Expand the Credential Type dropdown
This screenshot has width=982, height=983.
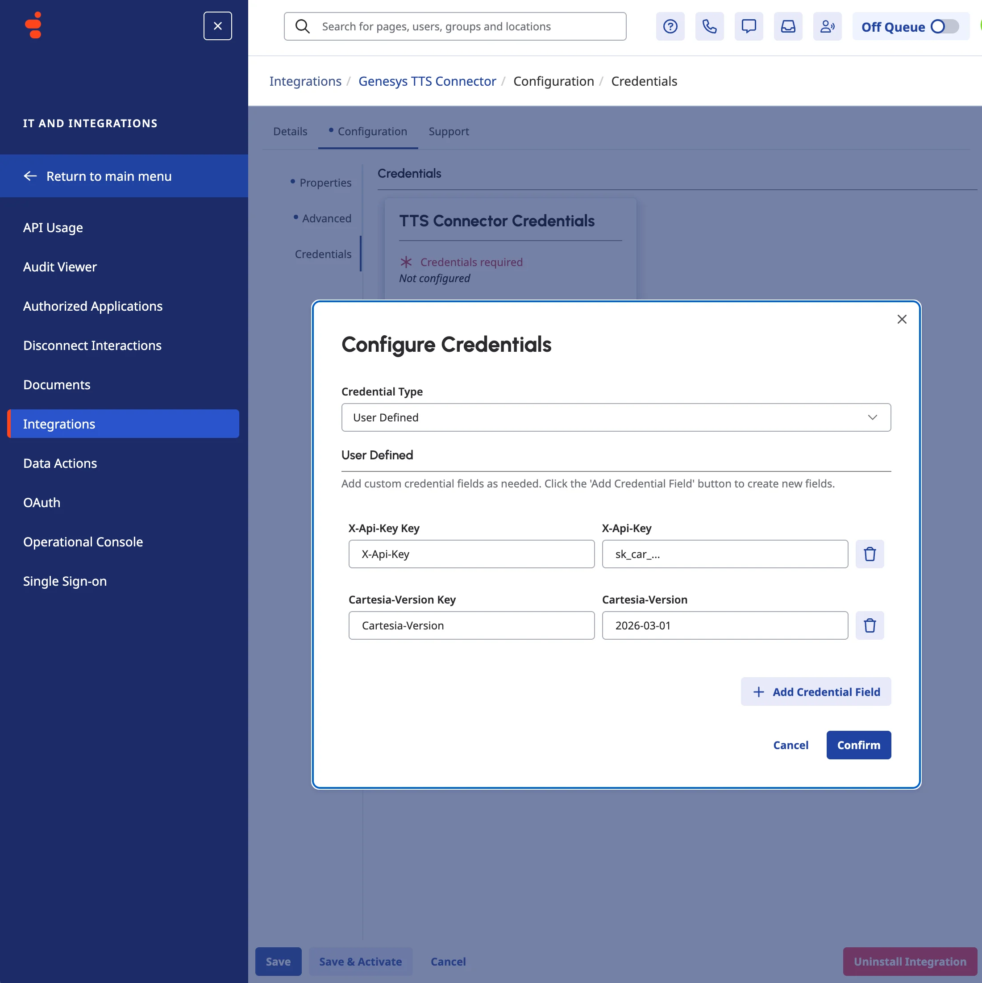pos(616,417)
